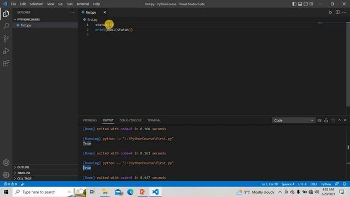Viewport: 350px width, 197px height.
Task: Click the status bar debug run icon
Action: [22, 184]
